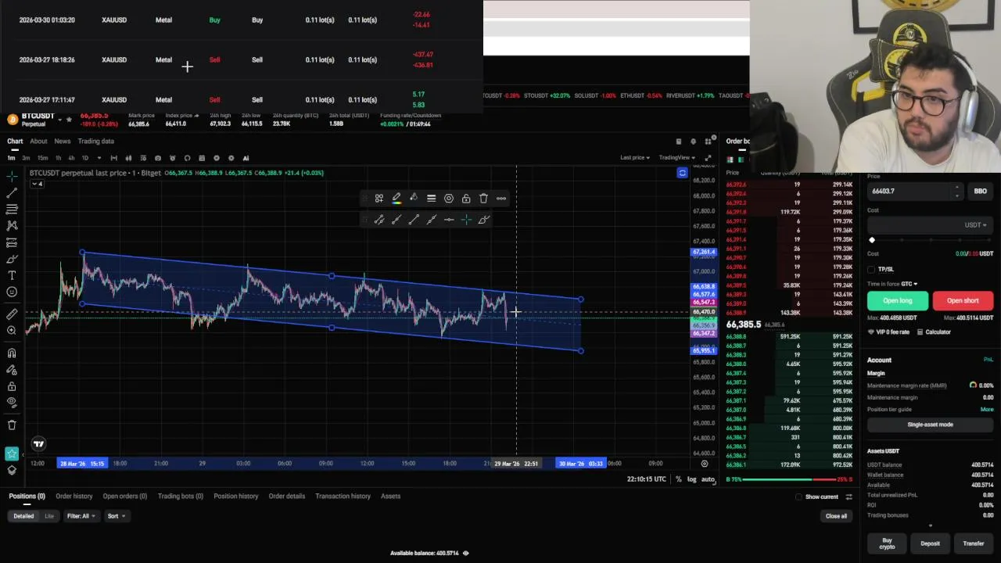
Task: Select the ruler measure tool
Action: pyautogui.click(x=12, y=314)
